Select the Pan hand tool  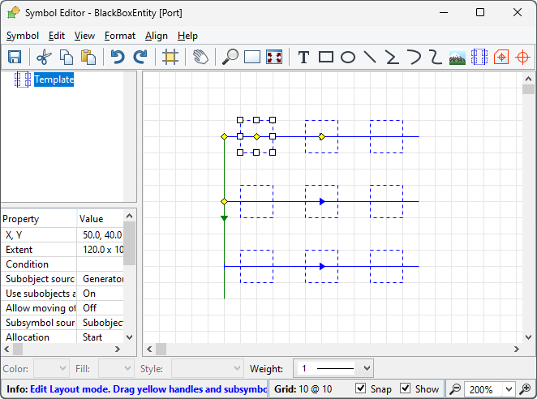pos(200,57)
